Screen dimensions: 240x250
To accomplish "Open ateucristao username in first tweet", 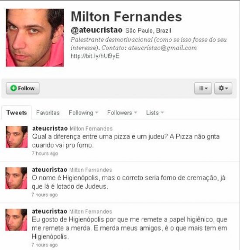I will click(x=50, y=128).
